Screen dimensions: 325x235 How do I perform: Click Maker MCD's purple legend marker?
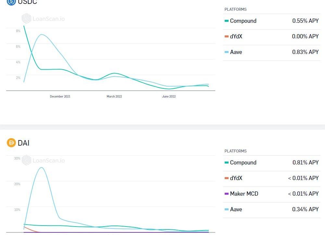tap(227, 194)
